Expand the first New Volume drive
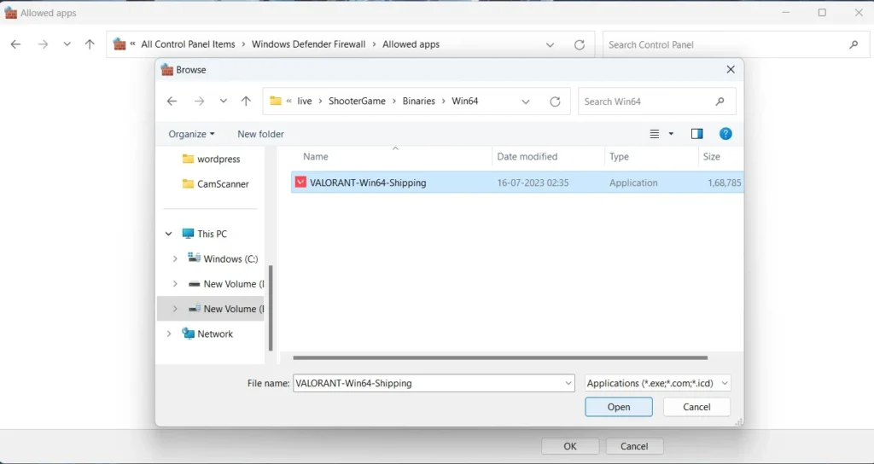 coord(175,284)
